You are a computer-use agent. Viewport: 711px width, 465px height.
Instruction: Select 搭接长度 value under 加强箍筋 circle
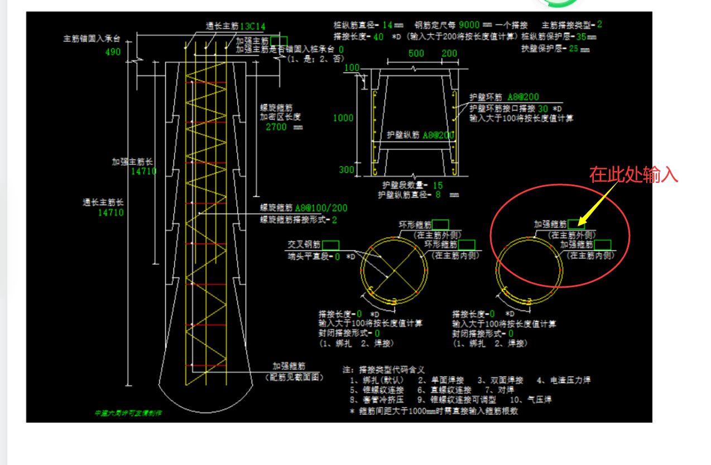[x=493, y=314]
